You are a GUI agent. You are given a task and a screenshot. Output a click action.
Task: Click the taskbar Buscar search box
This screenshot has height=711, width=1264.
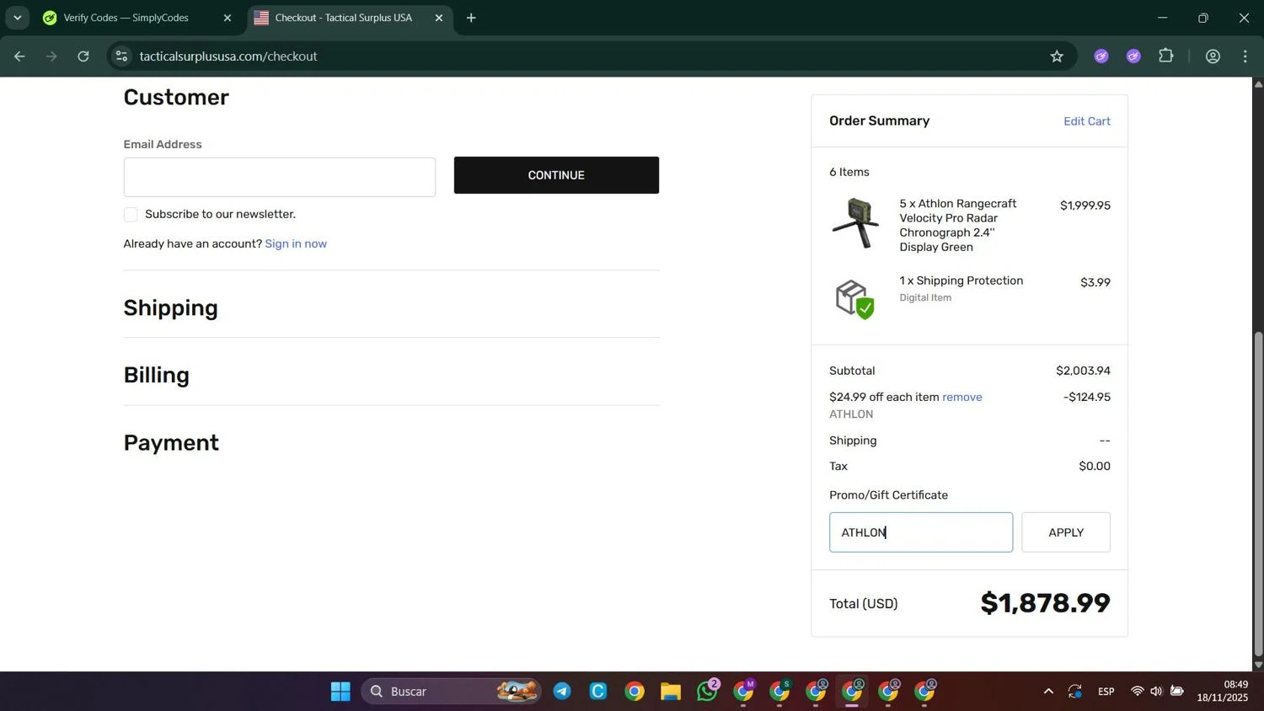(451, 692)
